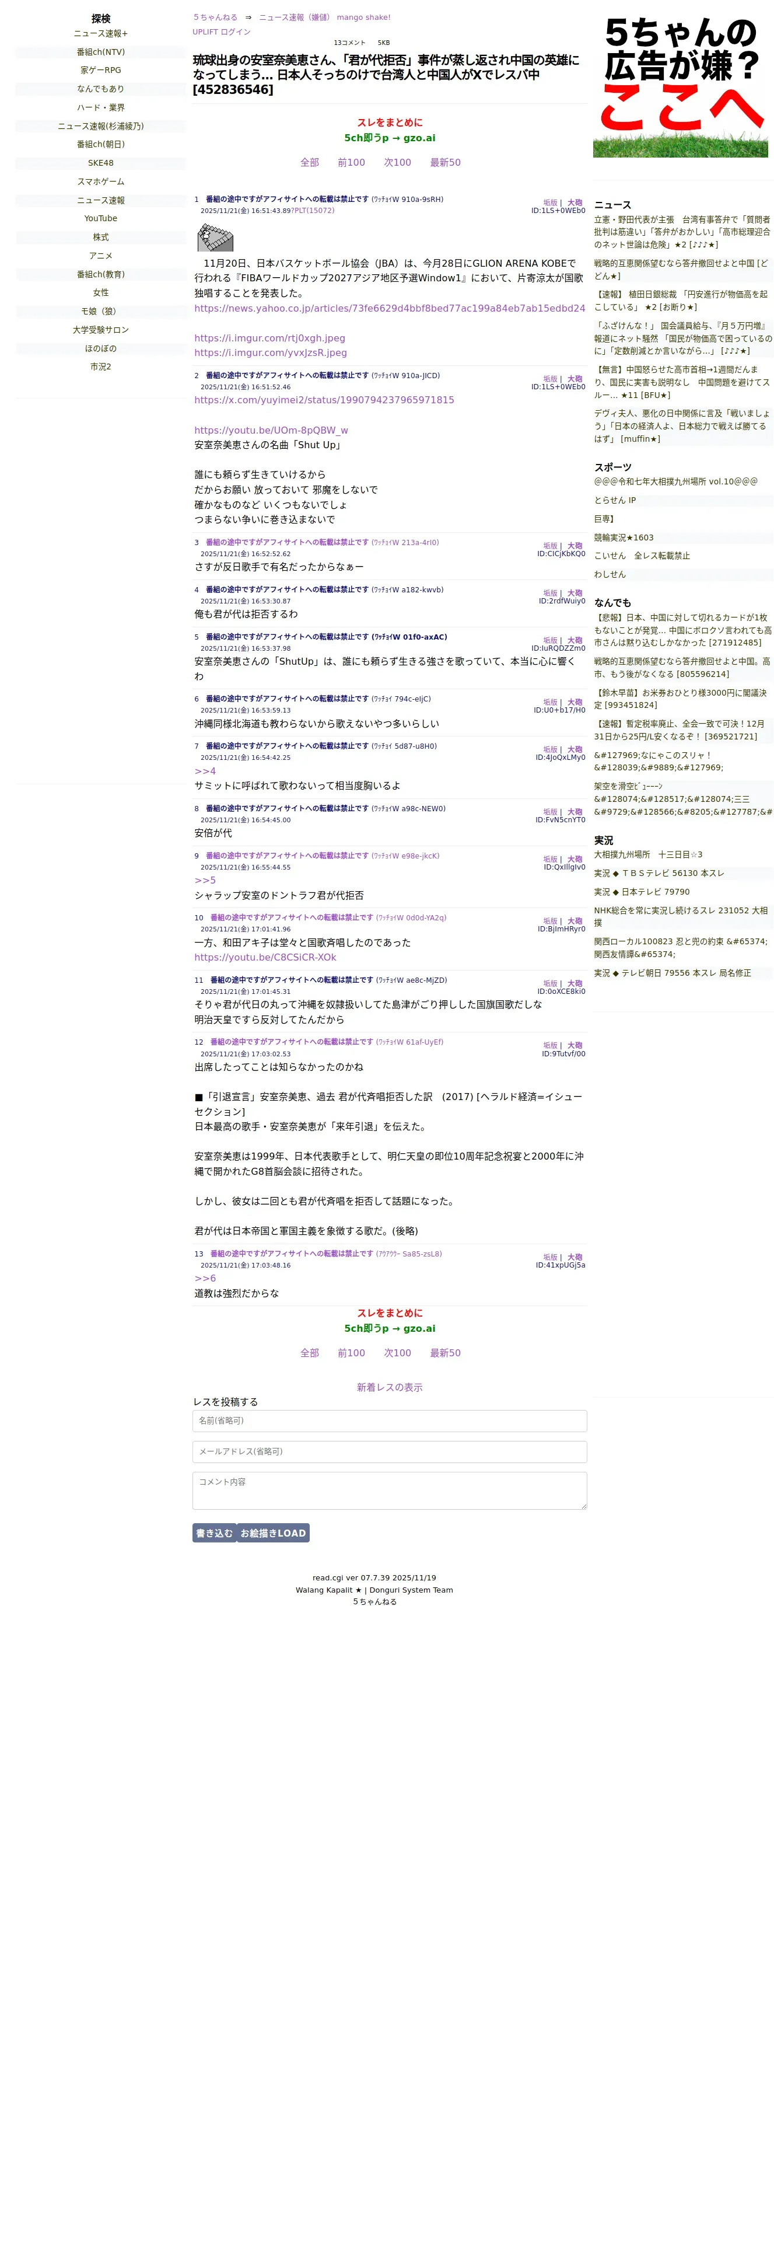Open 実況 ◆ 日本テレビ 79790 thread

coord(642,892)
